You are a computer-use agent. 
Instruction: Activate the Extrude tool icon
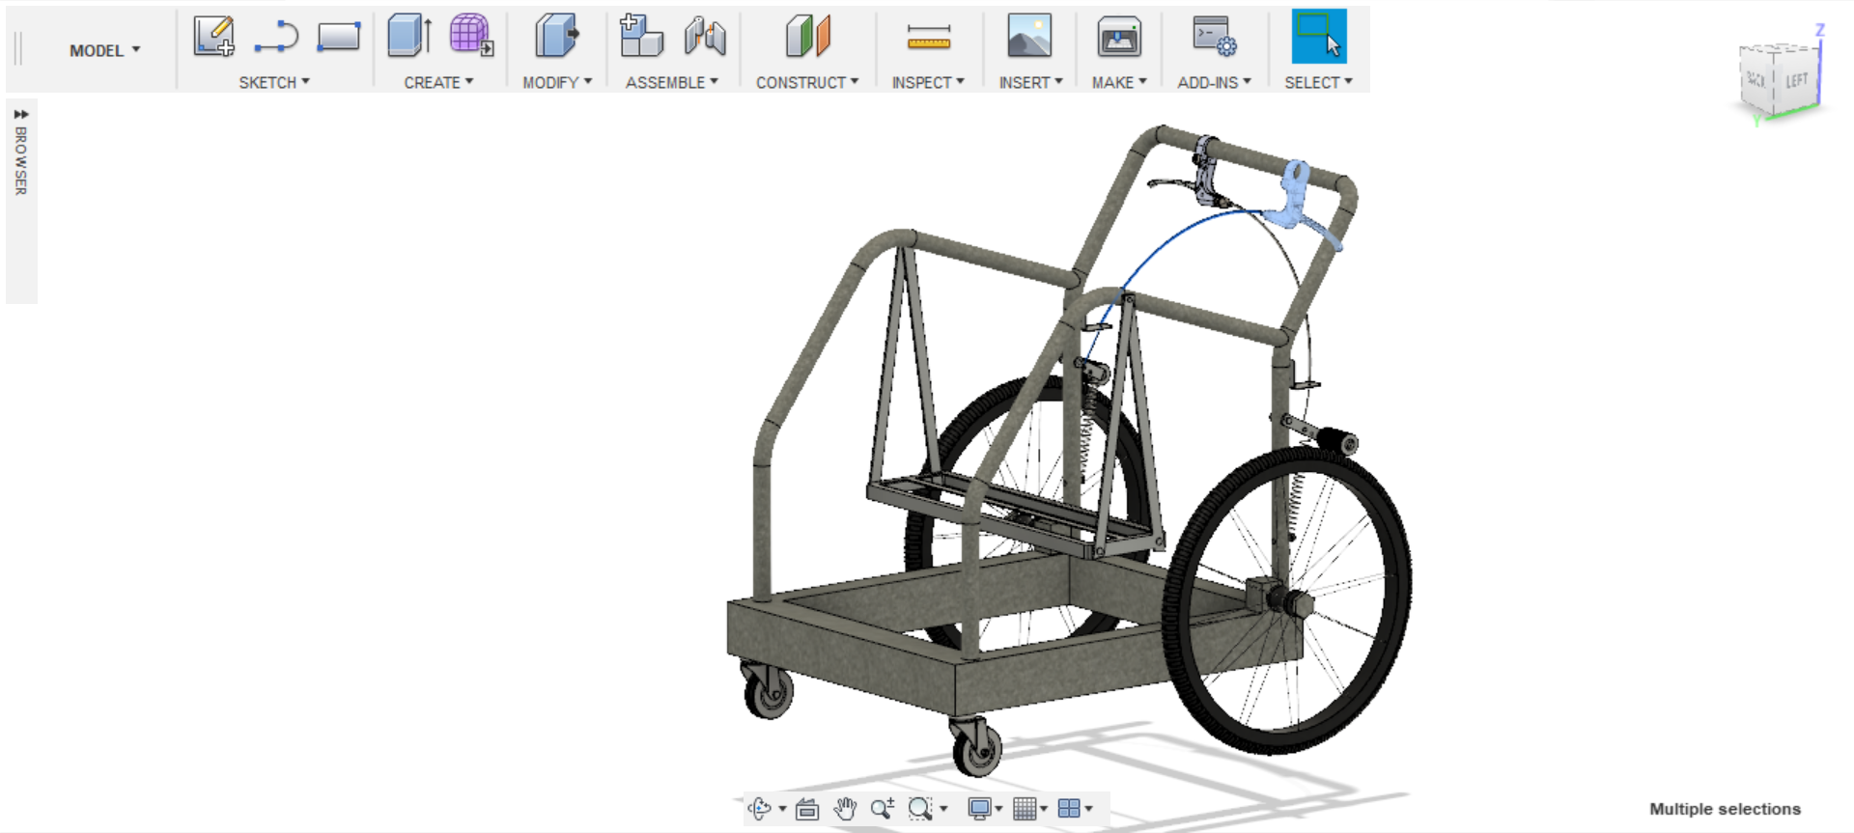(409, 37)
